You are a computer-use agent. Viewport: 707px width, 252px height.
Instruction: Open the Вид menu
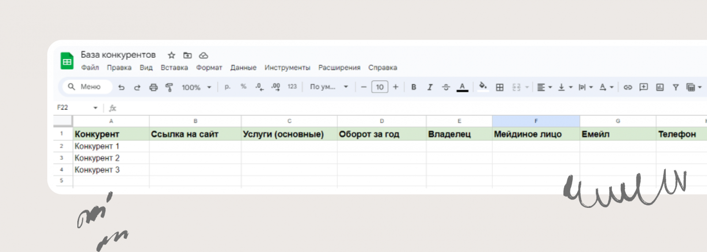tap(146, 68)
